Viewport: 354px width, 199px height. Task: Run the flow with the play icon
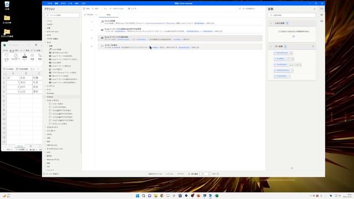coord(93,9)
